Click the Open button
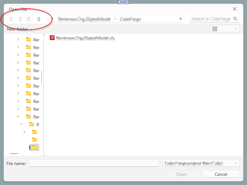This screenshot has width=247, height=185. pos(182,174)
